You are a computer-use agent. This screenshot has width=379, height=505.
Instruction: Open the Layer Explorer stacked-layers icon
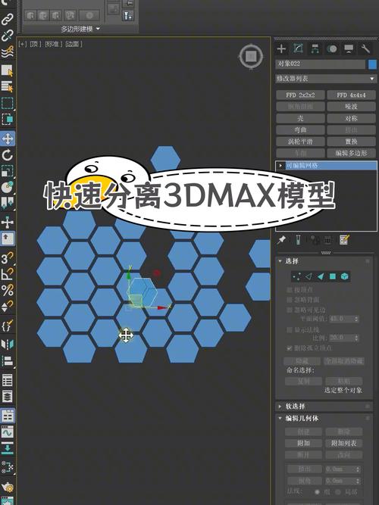7,397
